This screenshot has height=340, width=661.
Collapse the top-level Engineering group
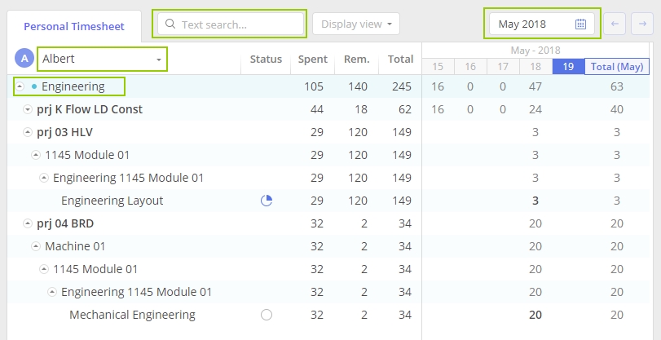(x=20, y=87)
